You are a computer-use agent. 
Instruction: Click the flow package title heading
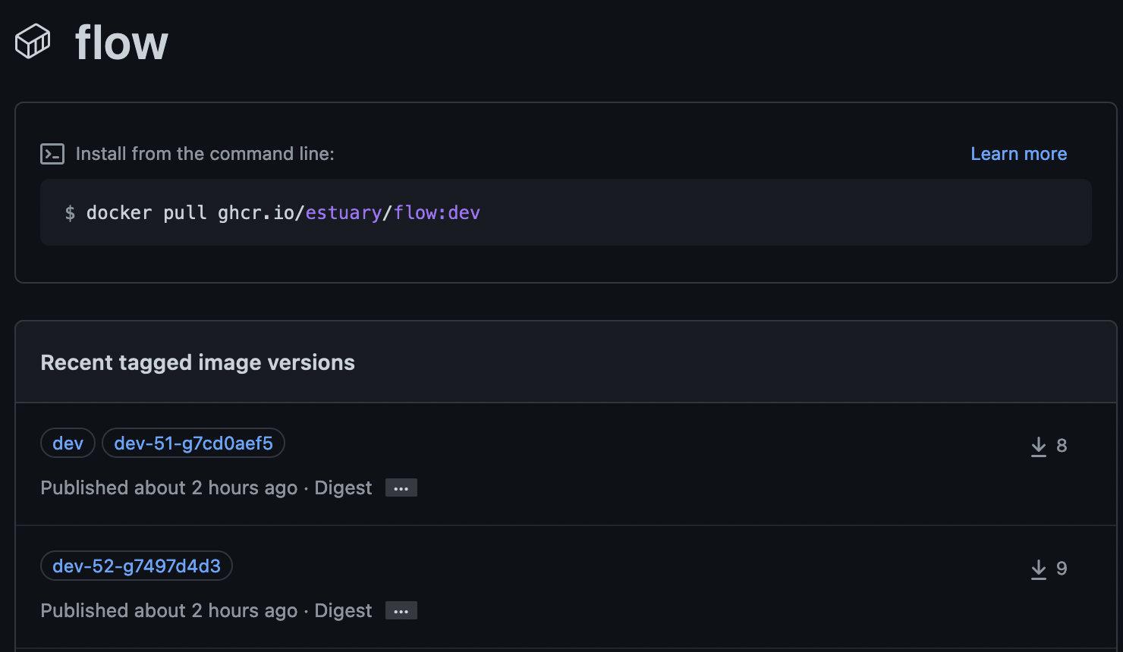click(121, 42)
